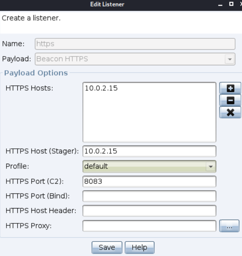This screenshot has width=242, height=256.
Task: Minimize the Edit Listener window
Action: [220, 4]
